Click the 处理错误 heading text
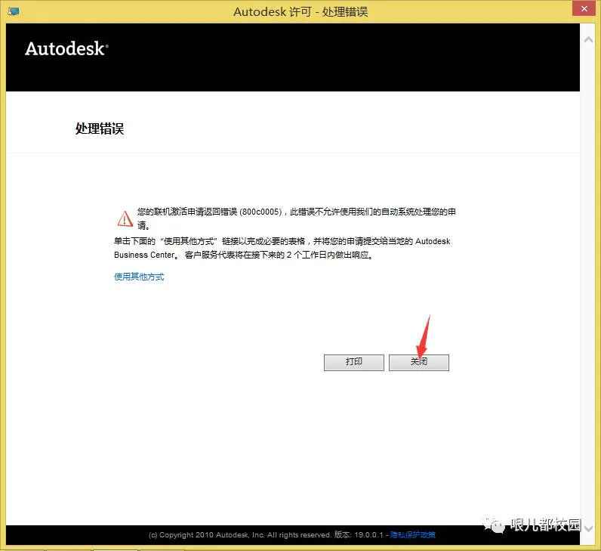This screenshot has height=551, width=601. (100, 128)
